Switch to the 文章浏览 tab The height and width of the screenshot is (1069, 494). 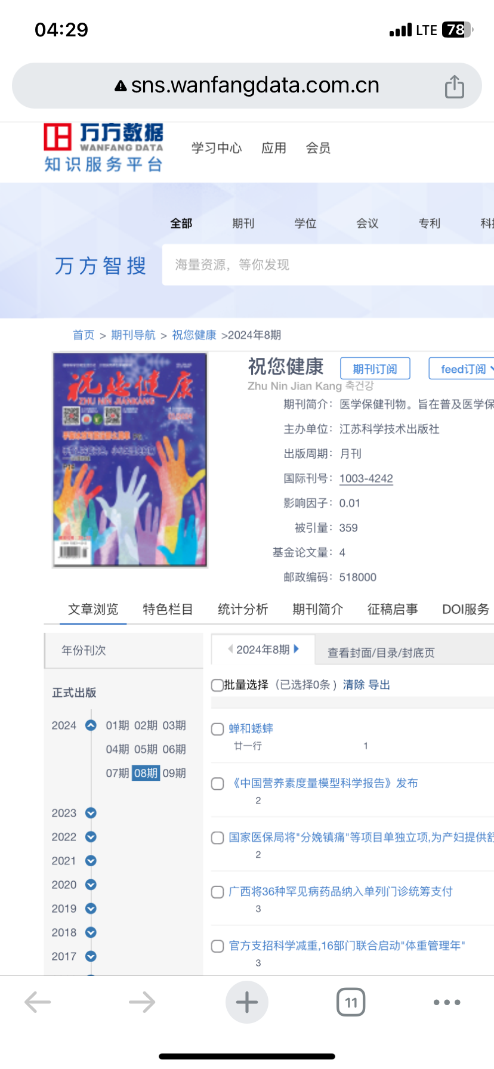click(x=93, y=609)
